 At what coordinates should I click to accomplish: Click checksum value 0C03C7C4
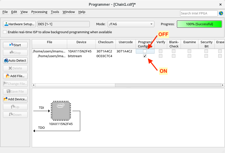tap(104, 56)
